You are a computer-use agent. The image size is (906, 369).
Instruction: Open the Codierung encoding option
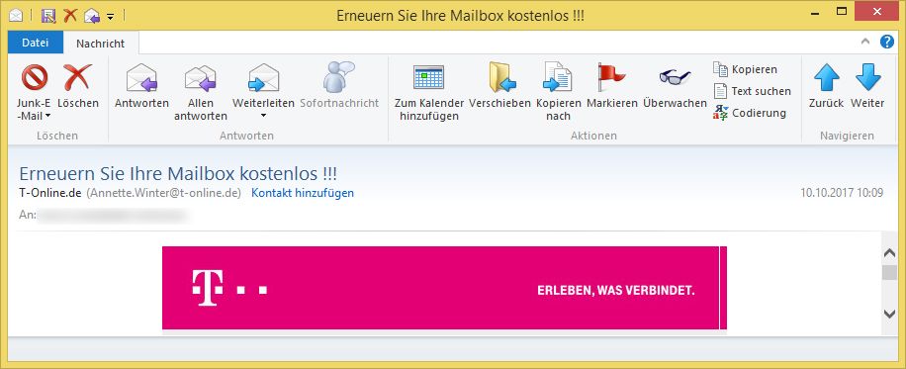tap(750, 113)
